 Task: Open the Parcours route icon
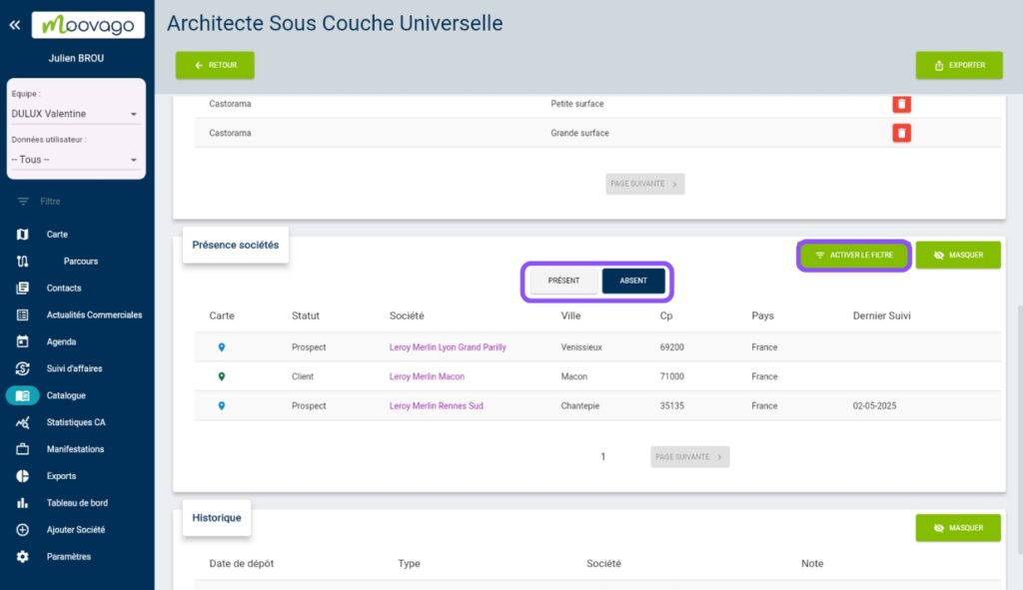(x=22, y=261)
